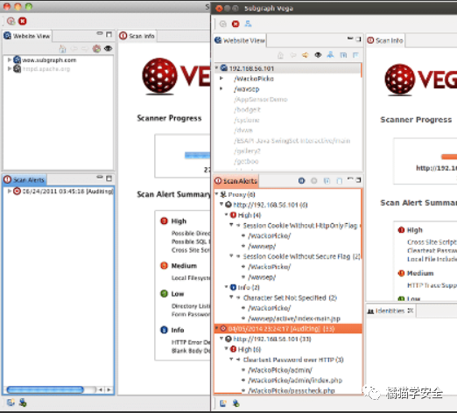Click the orange back arrow in the right Website View toolbar
The width and height of the screenshot is (457, 413).
tap(306, 55)
